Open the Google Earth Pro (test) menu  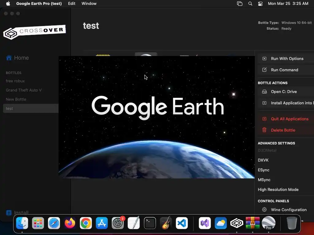tap(39, 3)
